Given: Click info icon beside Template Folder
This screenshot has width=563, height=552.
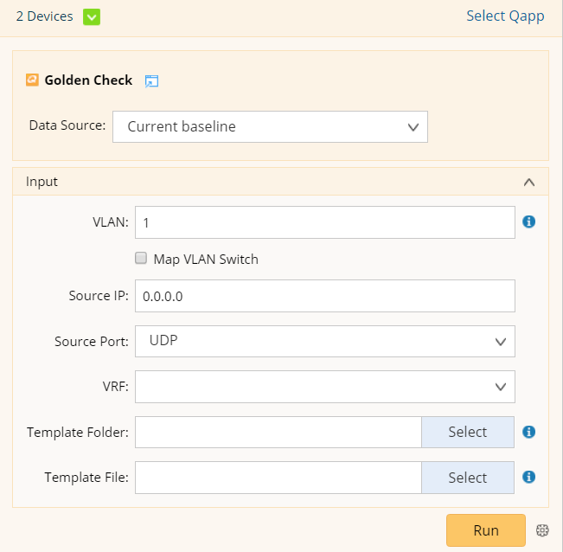Looking at the screenshot, I should [529, 432].
